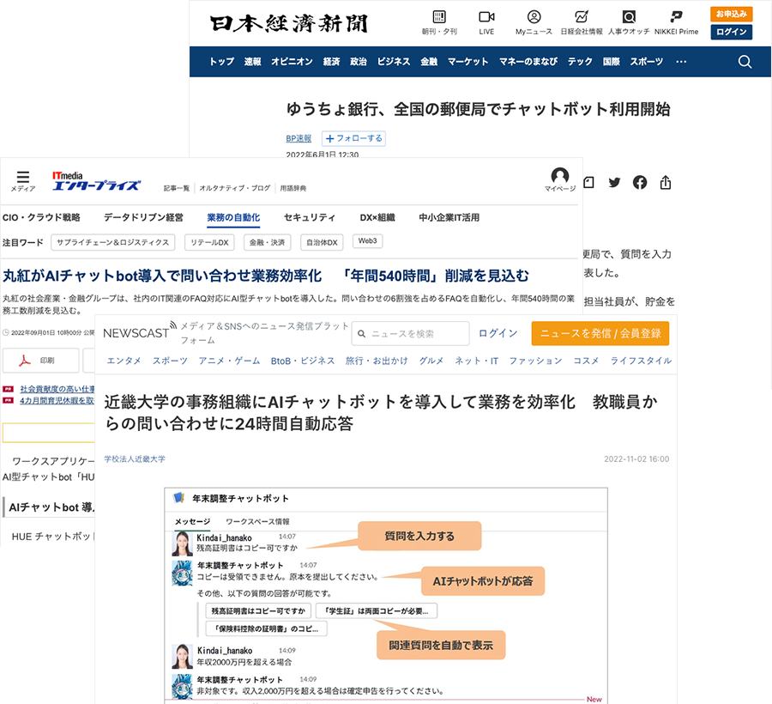Open the ITmedia hamburger メディア menu
This screenshot has width=772, height=704.
pyautogui.click(x=23, y=180)
